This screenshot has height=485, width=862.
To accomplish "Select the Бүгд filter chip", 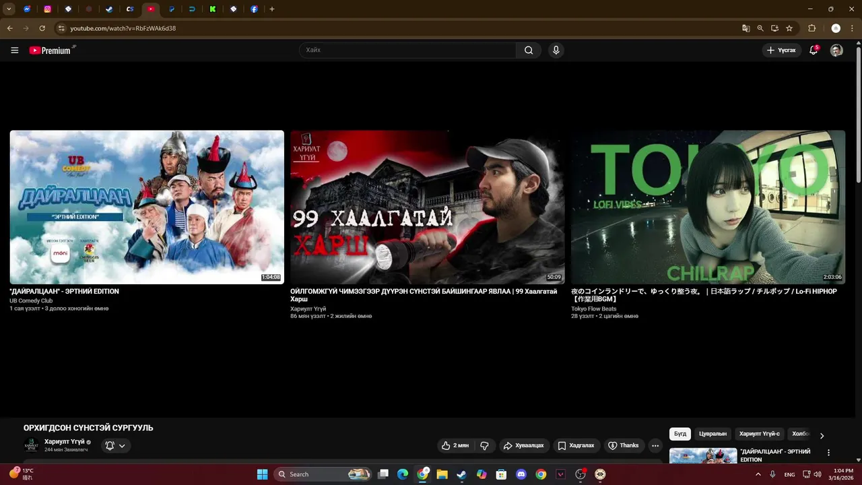I will [680, 434].
